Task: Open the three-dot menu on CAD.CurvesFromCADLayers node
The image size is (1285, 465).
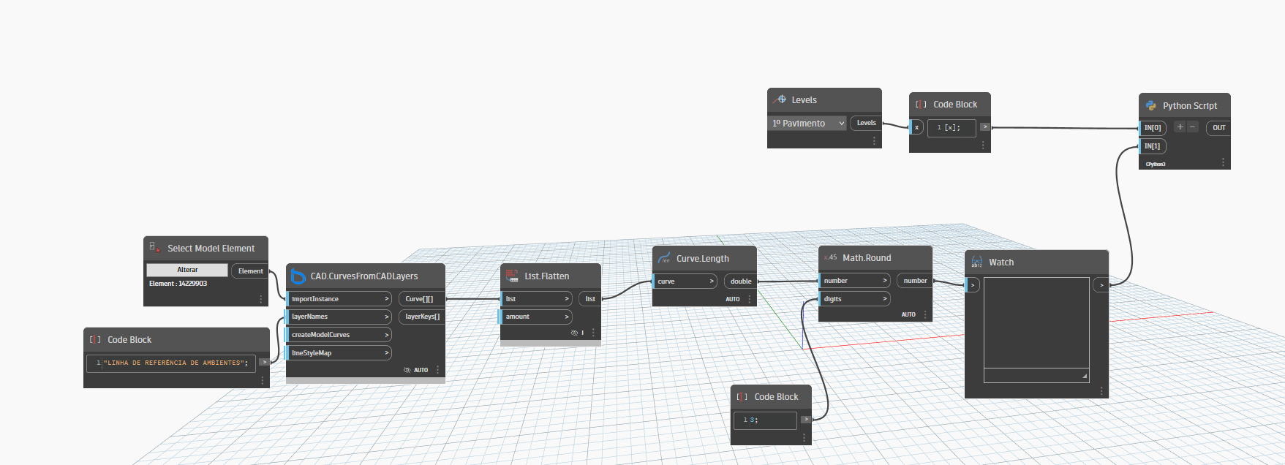Action: (x=437, y=370)
